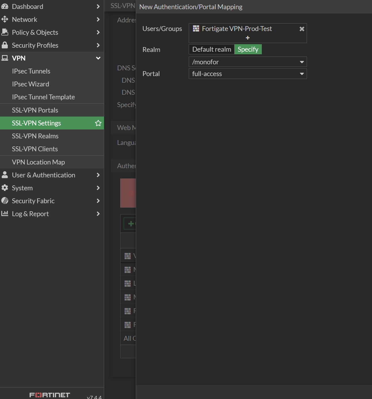
Task: Go to IPsec Wizard
Action: 30,84
